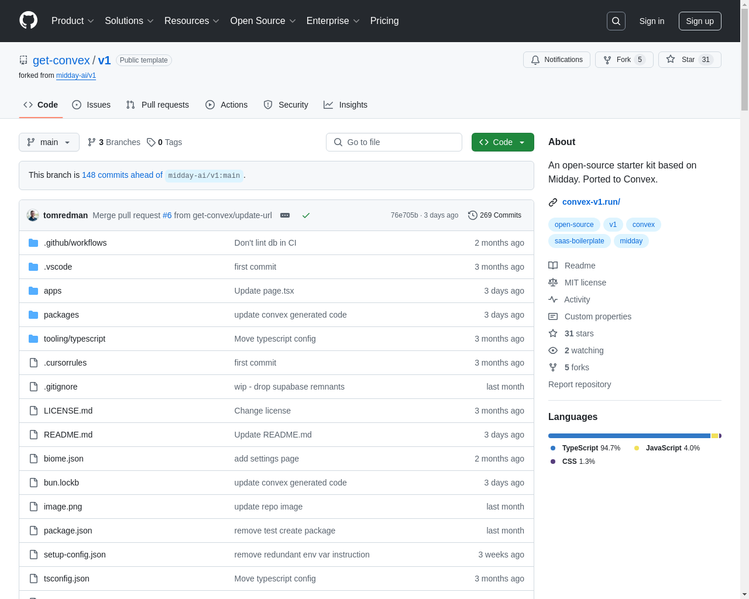The height and width of the screenshot is (599, 749).
Task: Switch to the Issues tab
Action: pos(91,105)
